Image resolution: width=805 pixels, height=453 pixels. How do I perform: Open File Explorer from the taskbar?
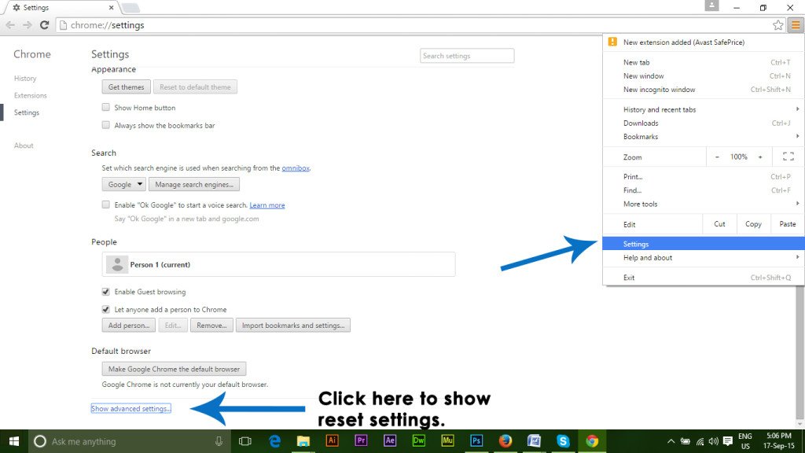303,441
